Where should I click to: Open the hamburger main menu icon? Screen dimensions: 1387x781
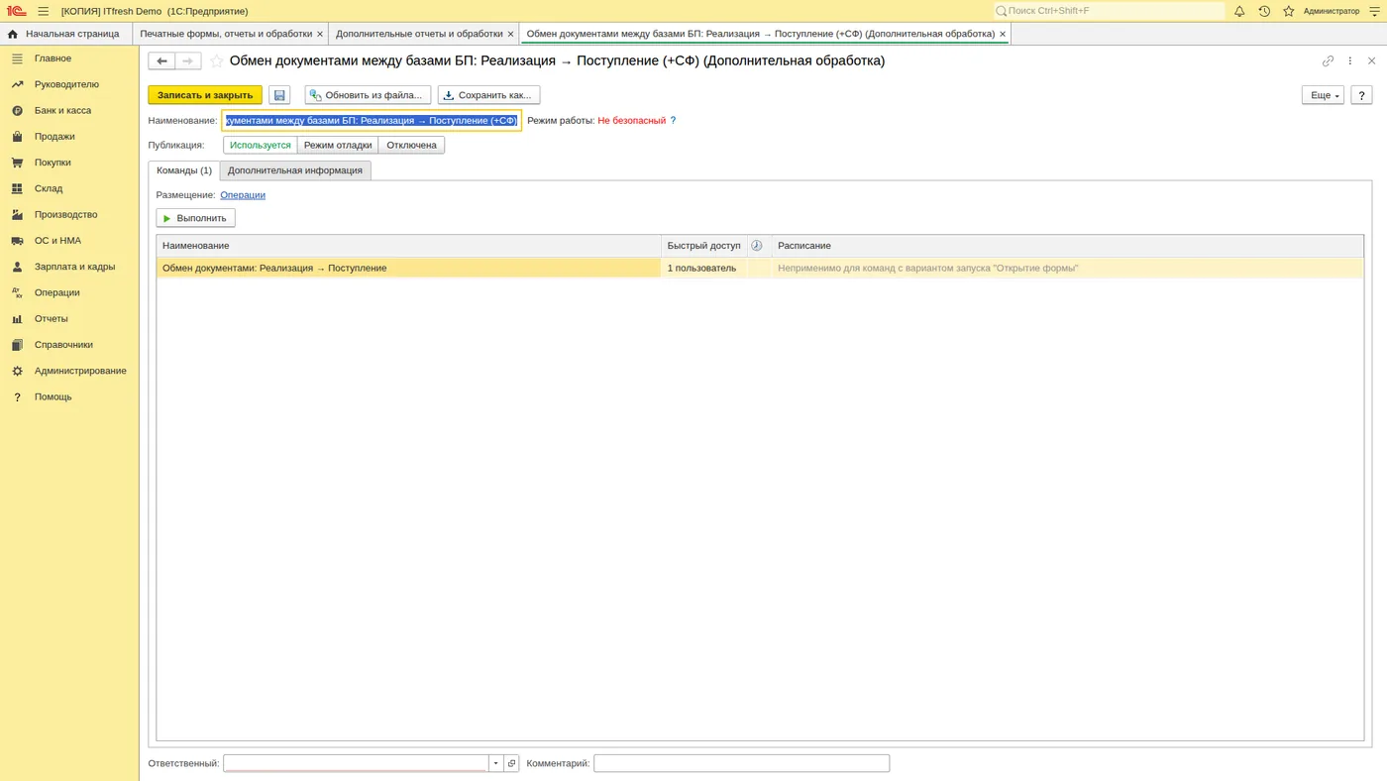point(44,11)
